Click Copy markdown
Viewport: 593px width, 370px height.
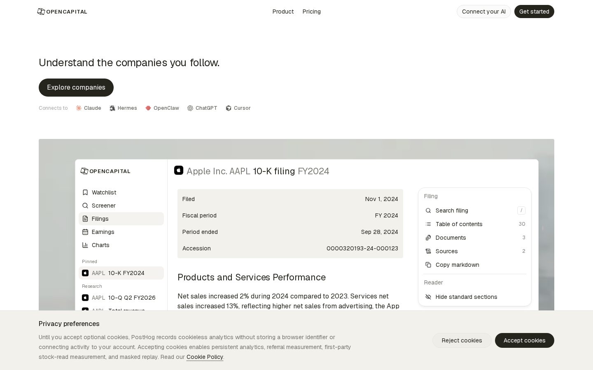475,265
